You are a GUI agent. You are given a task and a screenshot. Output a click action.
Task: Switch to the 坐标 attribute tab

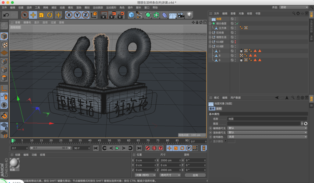[219, 108]
